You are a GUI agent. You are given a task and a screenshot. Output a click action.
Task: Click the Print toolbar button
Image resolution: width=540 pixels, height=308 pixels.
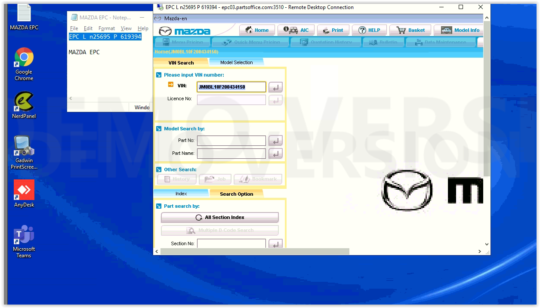click(x=333, y=30)
